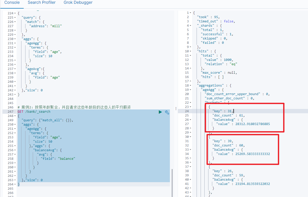Image resolution: width=308 pixels, height=197 pixels.
Task: Collapse the "aggregations" block at response line 18
Action: click(190, 85)
